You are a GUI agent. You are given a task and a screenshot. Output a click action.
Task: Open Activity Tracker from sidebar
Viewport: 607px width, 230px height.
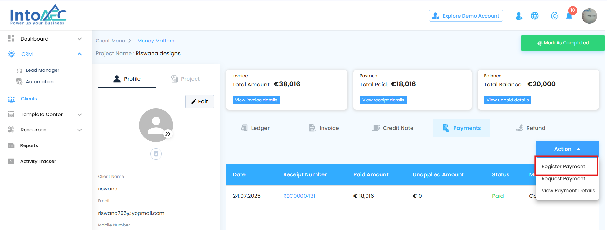point(38,161)
